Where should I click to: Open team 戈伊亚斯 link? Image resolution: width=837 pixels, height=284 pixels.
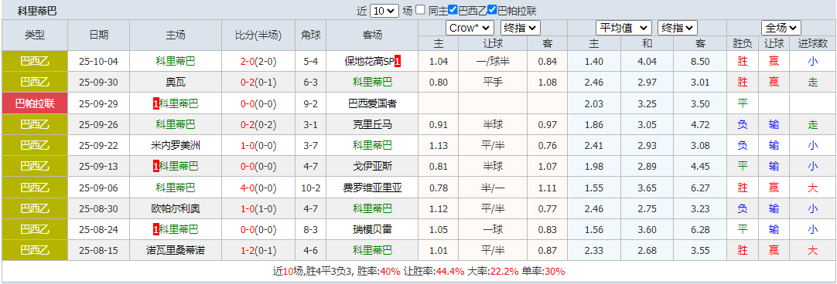point(373,166)
